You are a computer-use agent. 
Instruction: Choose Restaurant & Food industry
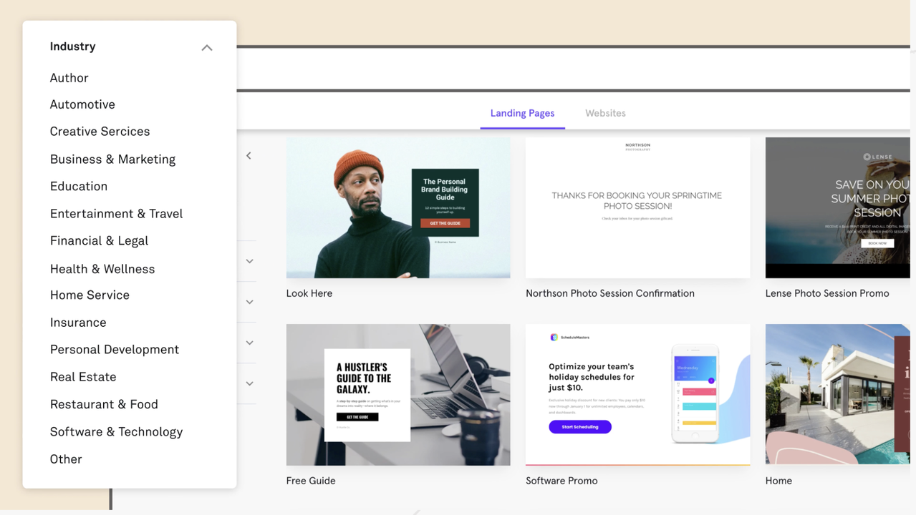pos(104,403)
